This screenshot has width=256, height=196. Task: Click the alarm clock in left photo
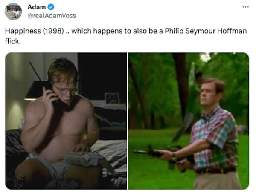coord(112,98)
